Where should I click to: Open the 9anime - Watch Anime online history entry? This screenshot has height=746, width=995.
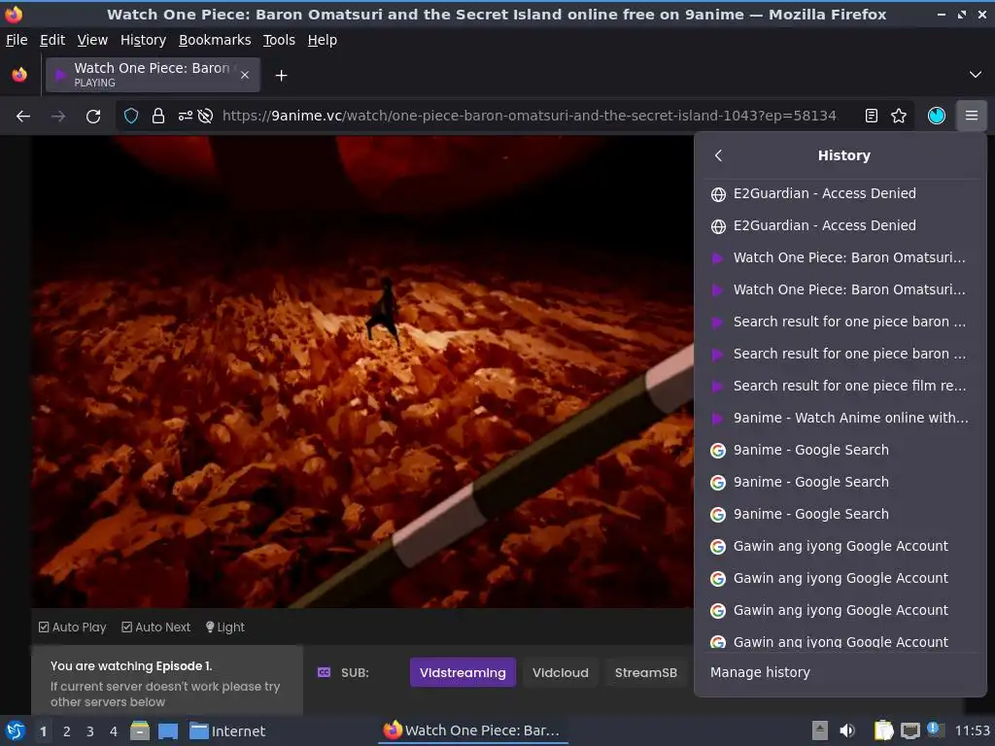tap(841, 418)
